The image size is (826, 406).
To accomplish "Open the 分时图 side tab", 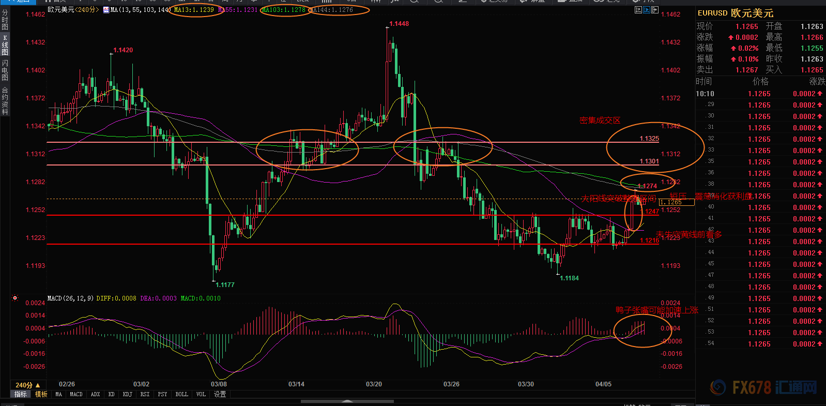I will [5, 20].
